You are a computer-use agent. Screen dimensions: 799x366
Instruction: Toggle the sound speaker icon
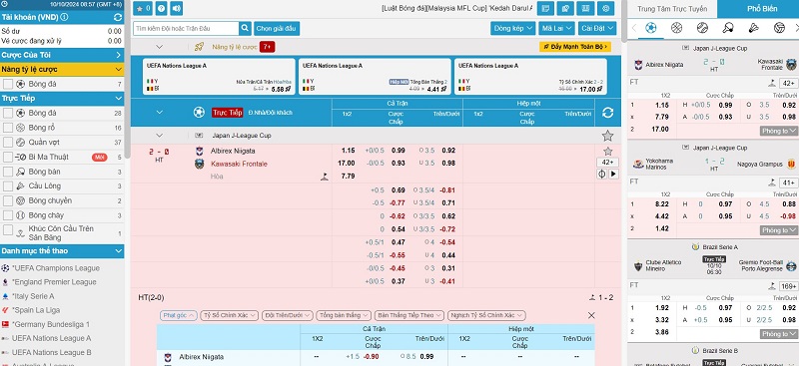(177, 9)
